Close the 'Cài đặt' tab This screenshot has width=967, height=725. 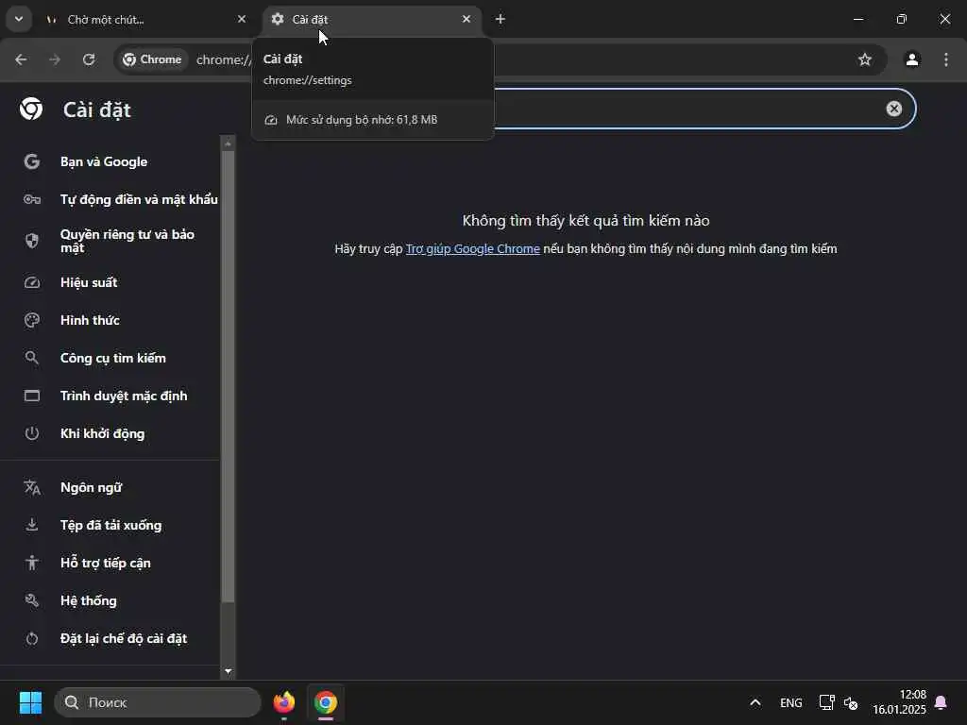pyautogui.click(x=467, y=19)
